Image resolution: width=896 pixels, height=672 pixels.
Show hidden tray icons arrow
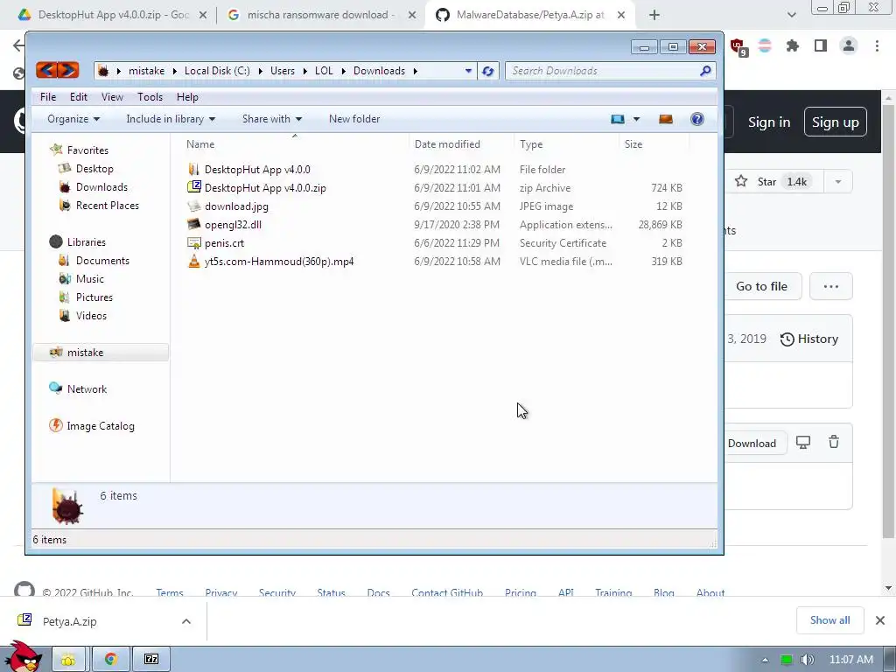[x=765, y=660]
